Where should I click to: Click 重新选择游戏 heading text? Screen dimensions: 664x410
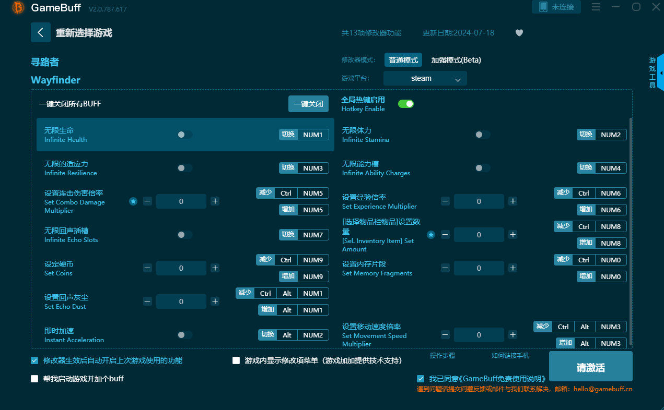tap(84, 33)
